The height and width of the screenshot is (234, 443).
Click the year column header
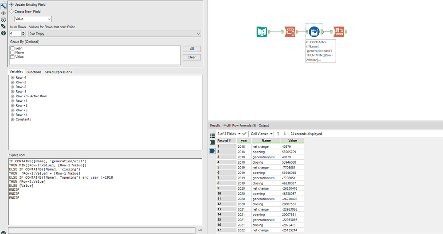coord(244,141)
